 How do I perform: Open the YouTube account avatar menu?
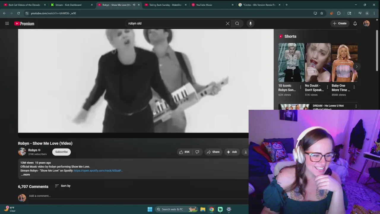[x=367, y=23]
